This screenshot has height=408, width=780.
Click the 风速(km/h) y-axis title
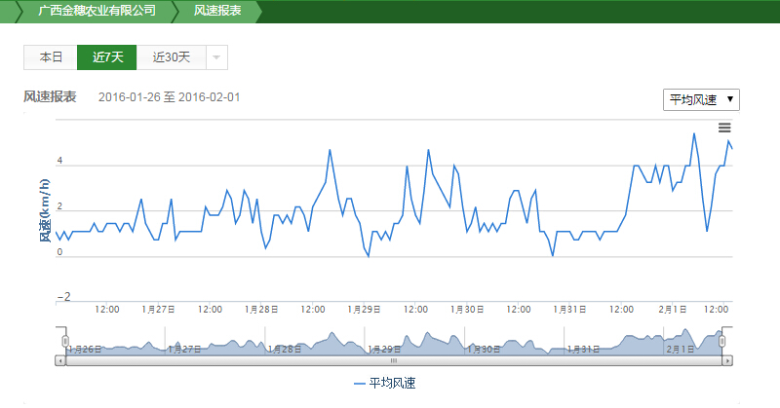(x=44, y=209)
